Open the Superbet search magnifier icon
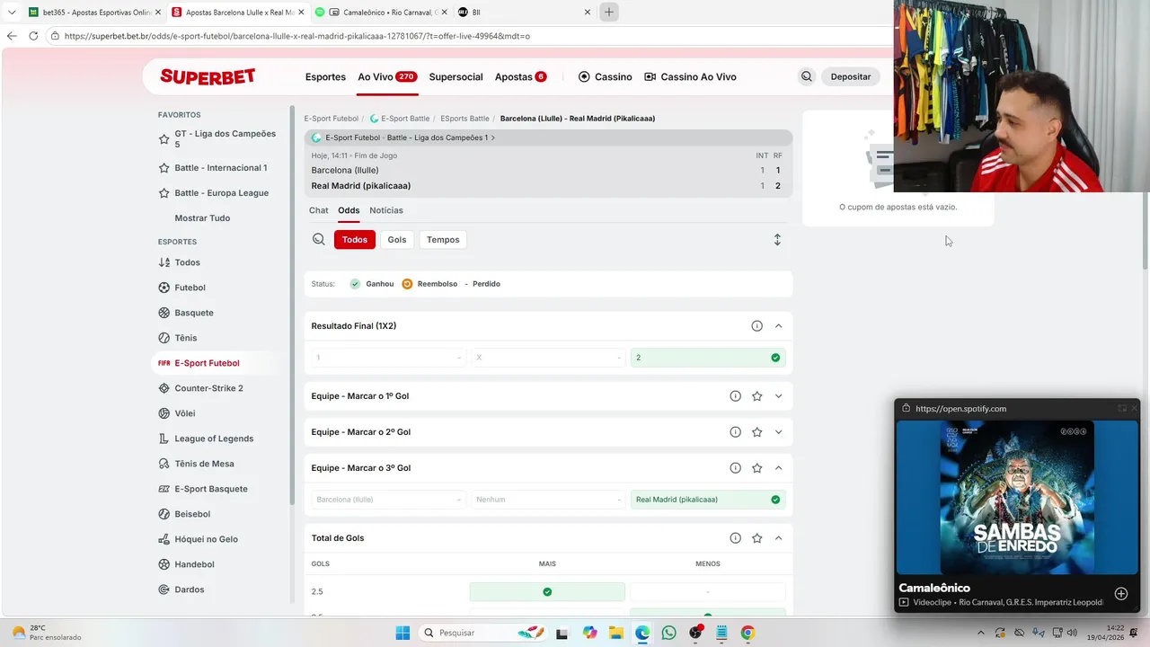 pos(806,76)
